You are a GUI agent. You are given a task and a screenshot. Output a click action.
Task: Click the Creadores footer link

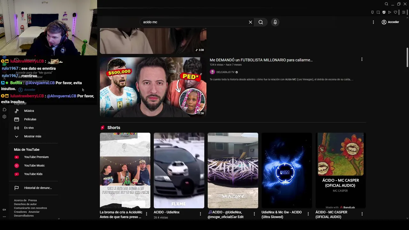pyautogui.click(x=20, y=212)
